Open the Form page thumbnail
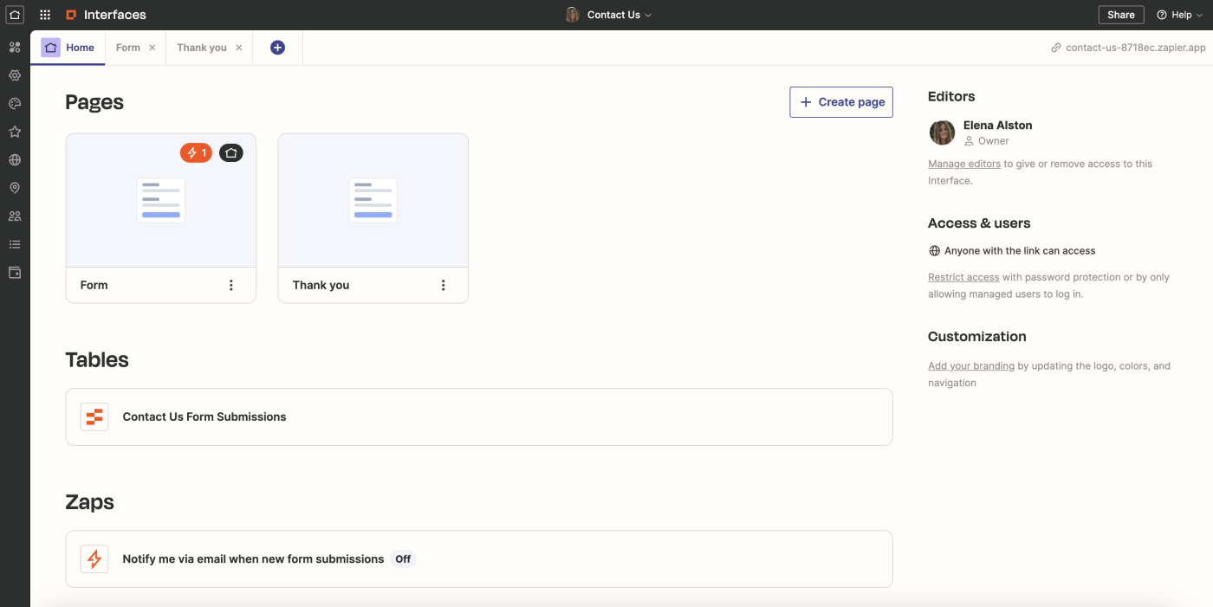 click(161, 200)
